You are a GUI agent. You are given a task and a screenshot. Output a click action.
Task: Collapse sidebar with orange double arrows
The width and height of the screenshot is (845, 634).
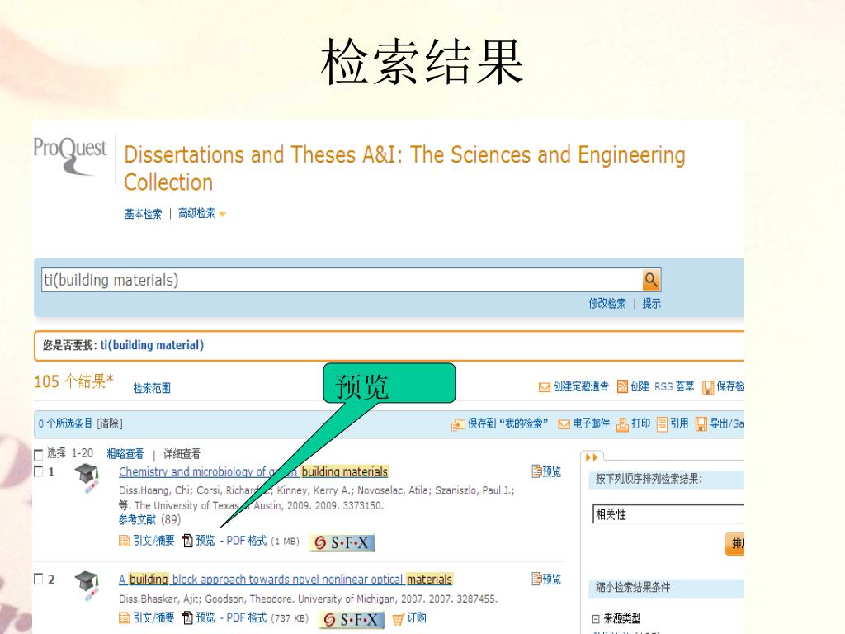point(592,457)
